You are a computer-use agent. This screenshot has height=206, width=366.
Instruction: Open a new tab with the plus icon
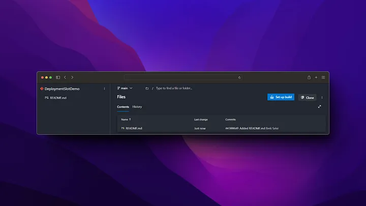(x=316, y=77)
